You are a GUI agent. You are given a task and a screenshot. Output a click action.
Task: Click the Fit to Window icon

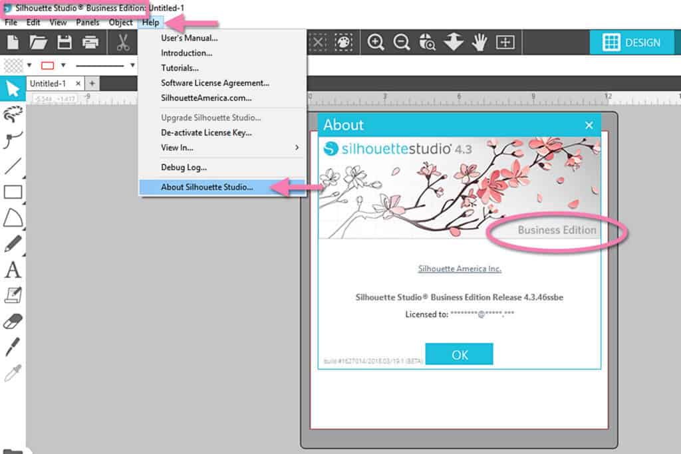coord(505,42)
